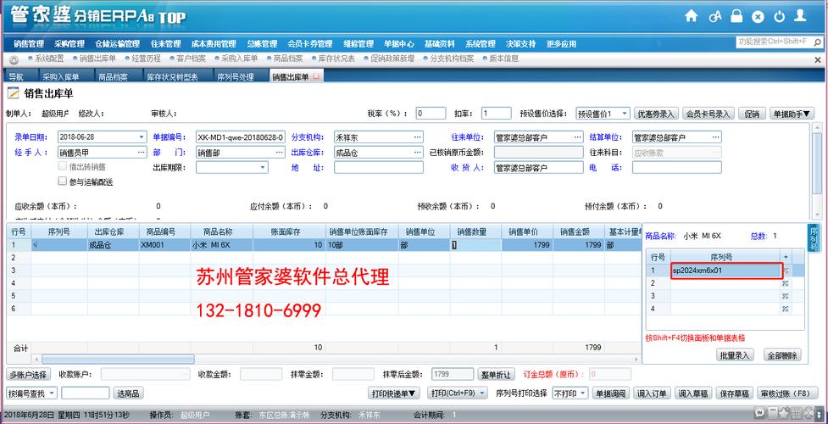Screen dimensions: 828x424
Task: Enable the 参与运输配送 checkbox
Action: point(63,181)
